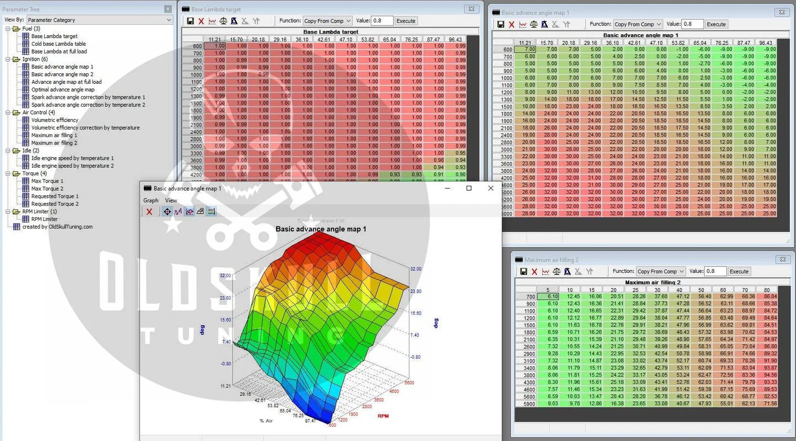Open Function dropdown in Base Lambda target window
The image size is (796, 441).
click(x=327, y=21)
